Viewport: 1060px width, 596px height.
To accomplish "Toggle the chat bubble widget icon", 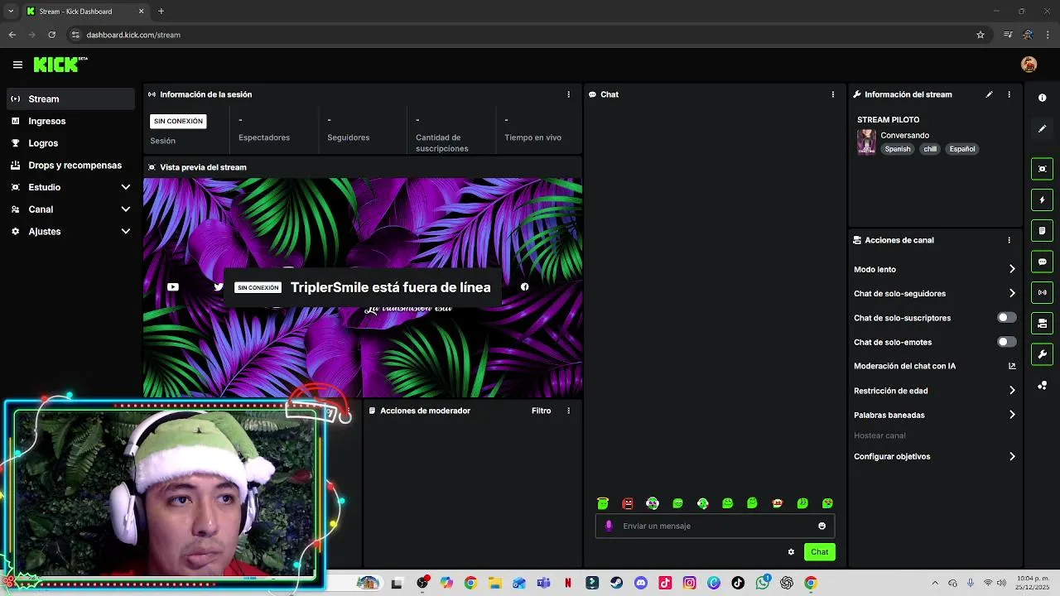I will click(1042, 262).
